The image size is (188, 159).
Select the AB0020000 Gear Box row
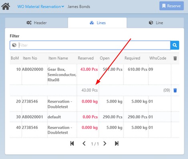click(94, 74)
